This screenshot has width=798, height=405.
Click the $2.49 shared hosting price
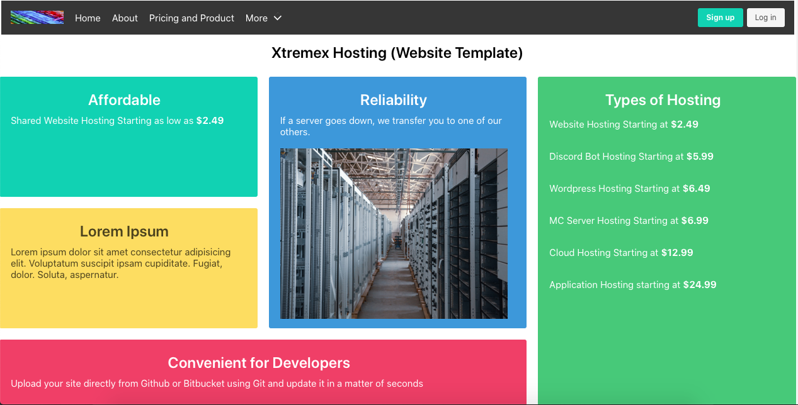210,120
